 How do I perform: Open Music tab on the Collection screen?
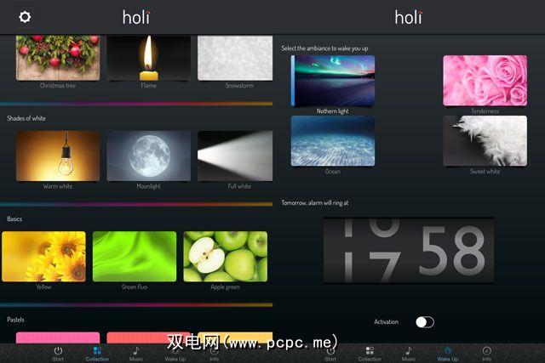pos(136,354)
